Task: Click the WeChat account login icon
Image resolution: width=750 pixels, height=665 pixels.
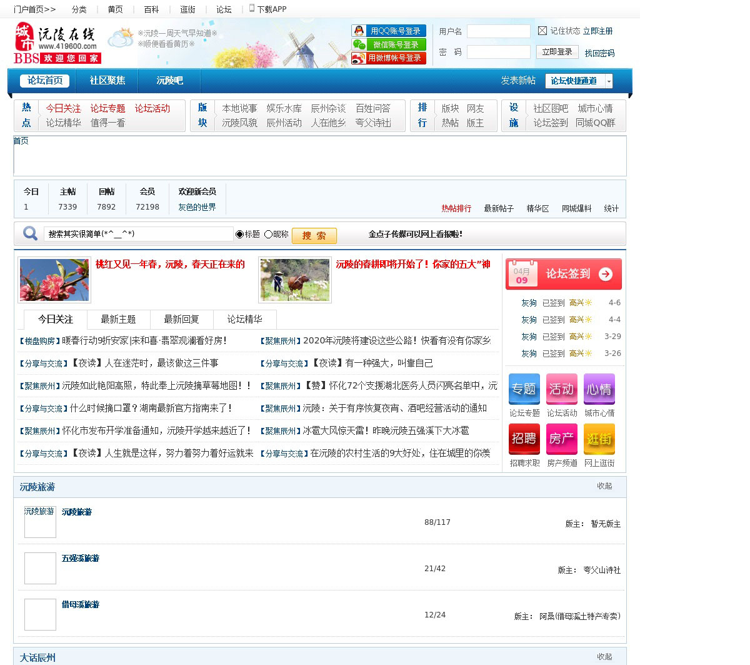Action: tap(359, 44)
